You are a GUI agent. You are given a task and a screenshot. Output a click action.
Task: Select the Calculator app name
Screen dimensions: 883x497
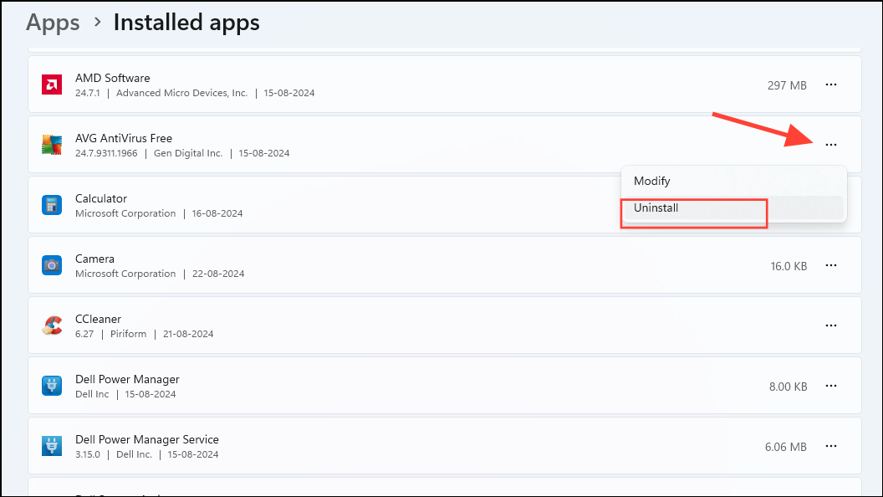click(101, 198)
